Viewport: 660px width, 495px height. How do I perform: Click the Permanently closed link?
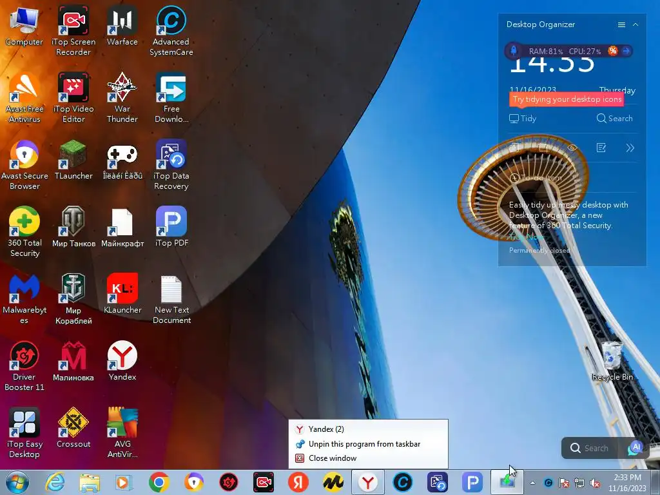539,250
